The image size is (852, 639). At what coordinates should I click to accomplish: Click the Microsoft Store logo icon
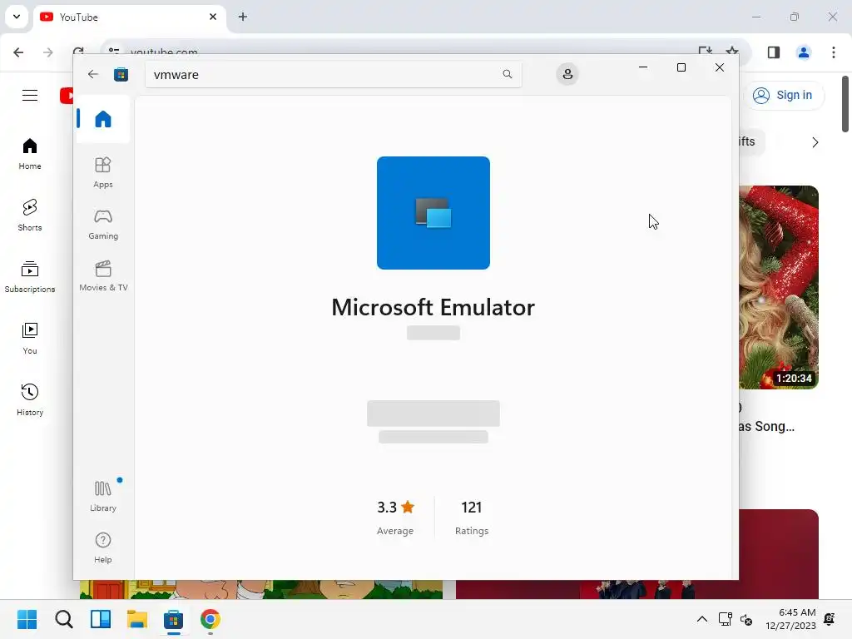pyautogui.click(x=121, y=74)
